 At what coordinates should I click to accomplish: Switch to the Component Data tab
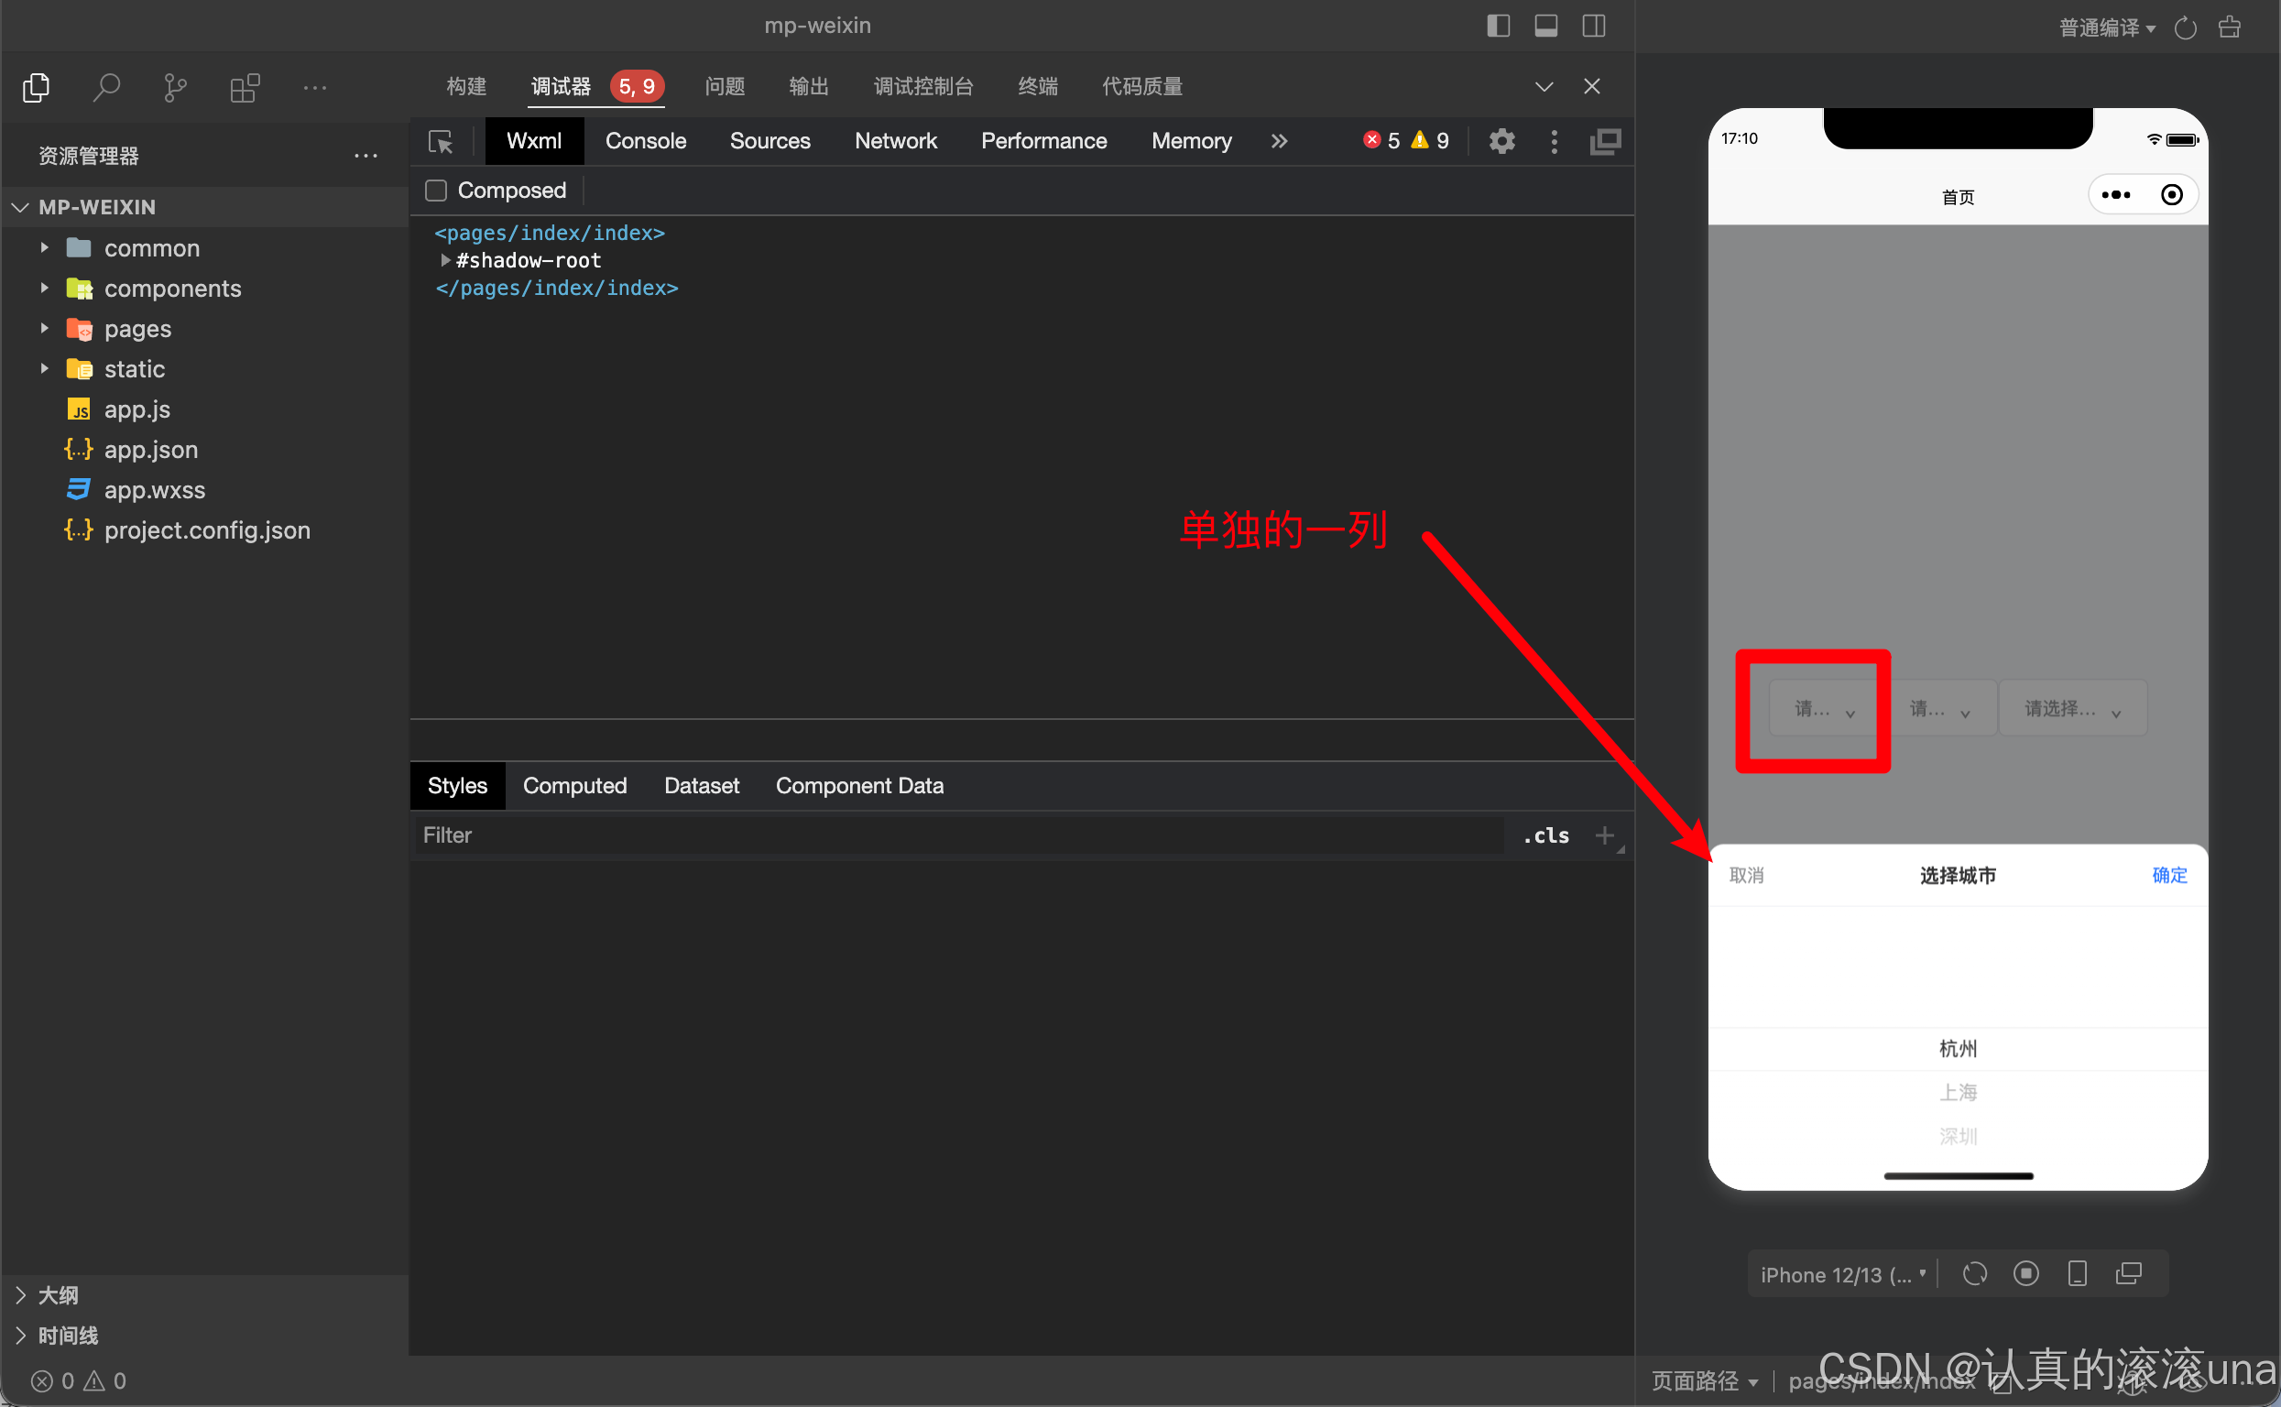(859, 785)
